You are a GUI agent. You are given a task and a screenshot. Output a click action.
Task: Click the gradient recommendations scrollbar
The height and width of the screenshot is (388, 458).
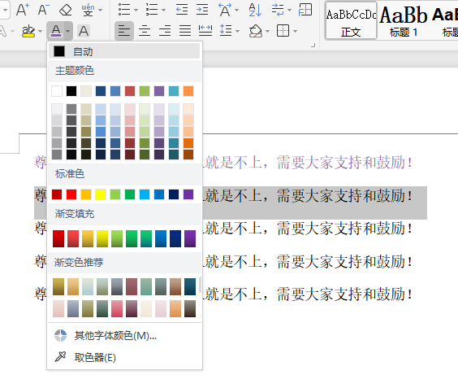pos(200,285)
